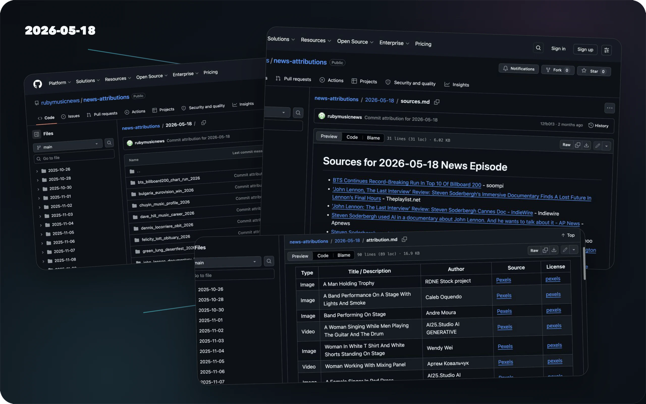Click the Fork button

(x=558, y=70)
